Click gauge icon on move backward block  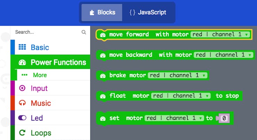pos(103,55)
